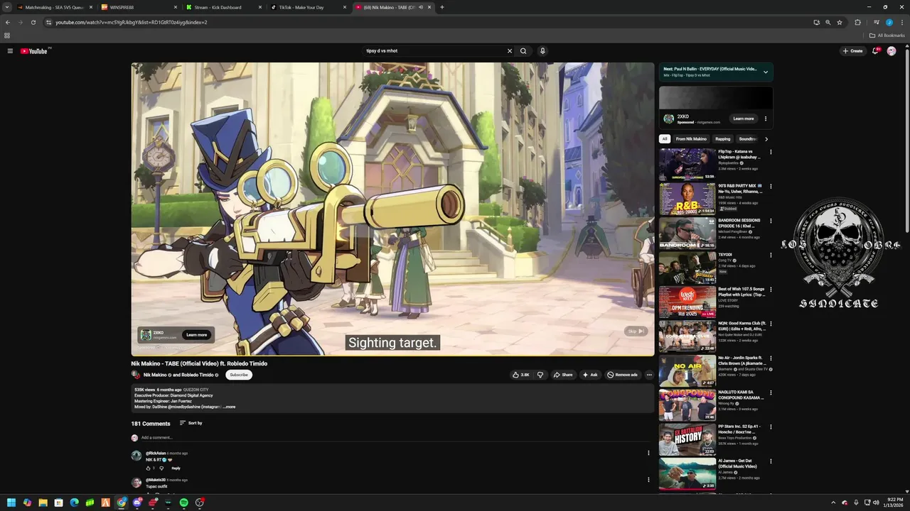
Task: Run search with magnifier button
Action: (523, 51)
